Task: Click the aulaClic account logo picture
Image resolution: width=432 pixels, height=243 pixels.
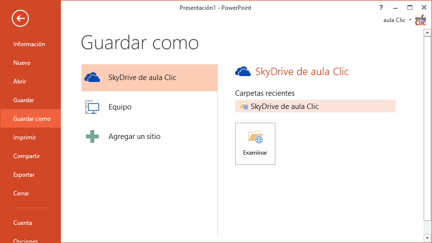Action: click(x=421, y=20)
